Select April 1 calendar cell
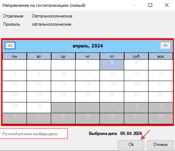This screenshot has width=175, height=151. pyautogui.click(x=15, y=65)
